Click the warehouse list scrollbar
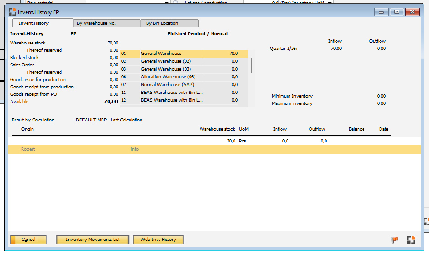Viewport: 429px width, 256px height. coord(252,65)
